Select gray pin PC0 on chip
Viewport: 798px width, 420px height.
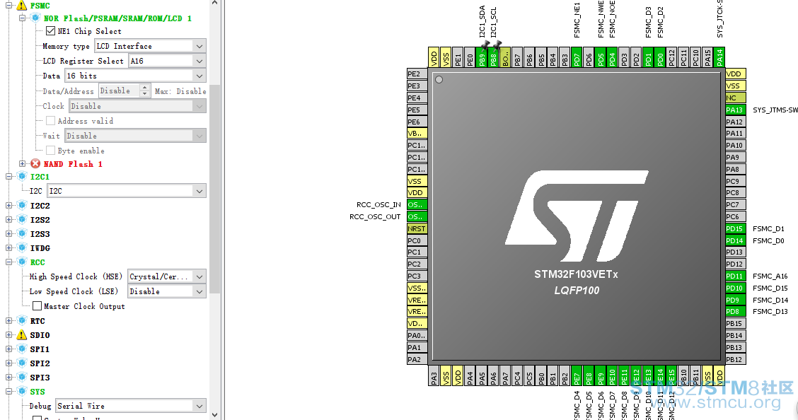point(417,240)
